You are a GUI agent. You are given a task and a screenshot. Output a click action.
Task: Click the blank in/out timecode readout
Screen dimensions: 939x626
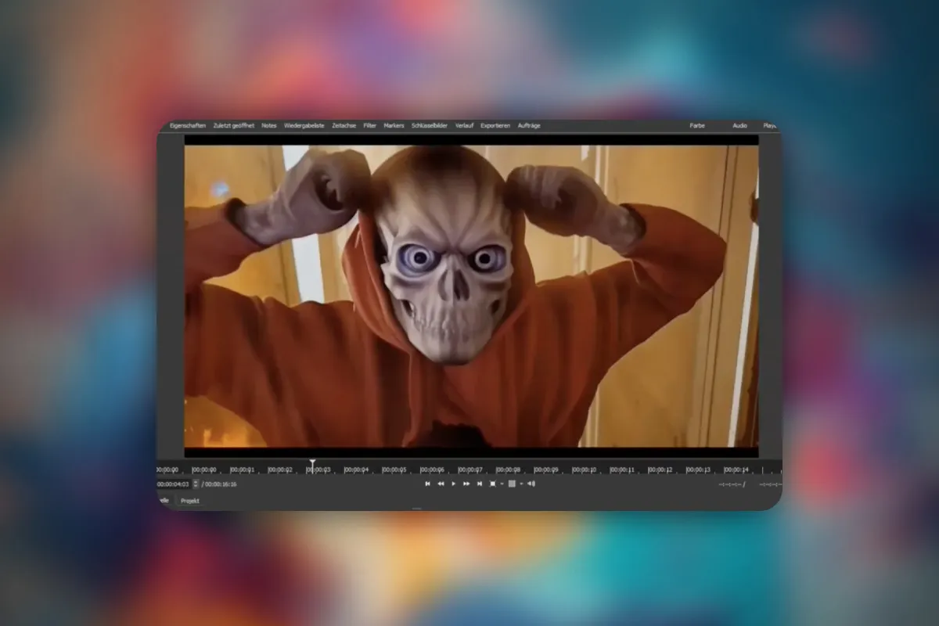click(732, 484)
